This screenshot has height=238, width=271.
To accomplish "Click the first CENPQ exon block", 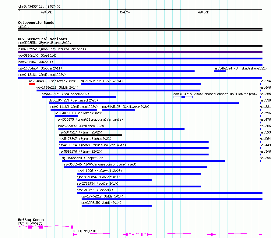I will click(74, 235).
